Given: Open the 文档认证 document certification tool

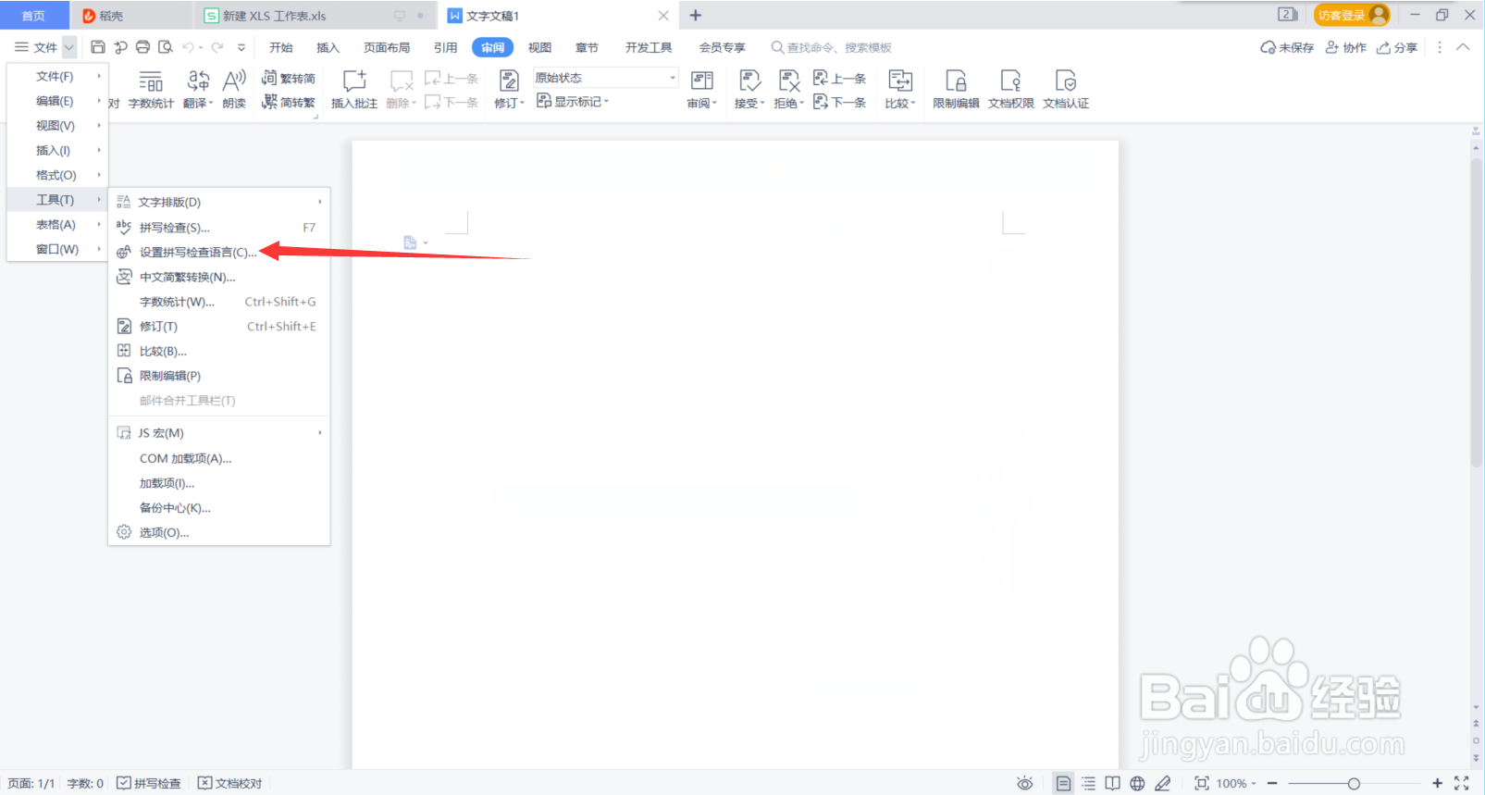Looking at the screenshot, I should tap(1066, 90).
